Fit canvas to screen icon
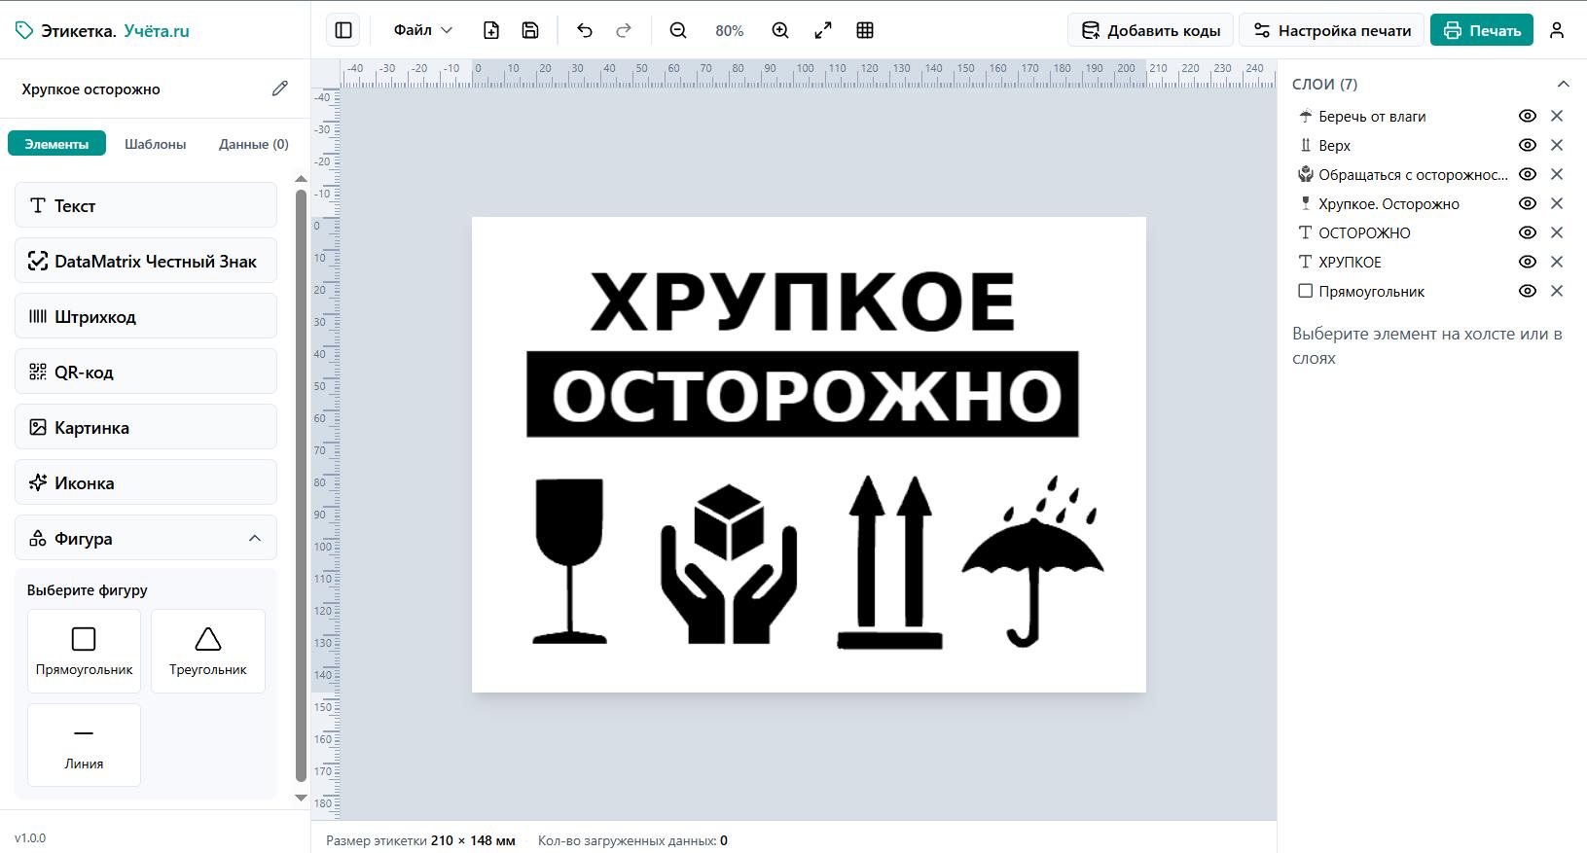 tap(823, 30)
